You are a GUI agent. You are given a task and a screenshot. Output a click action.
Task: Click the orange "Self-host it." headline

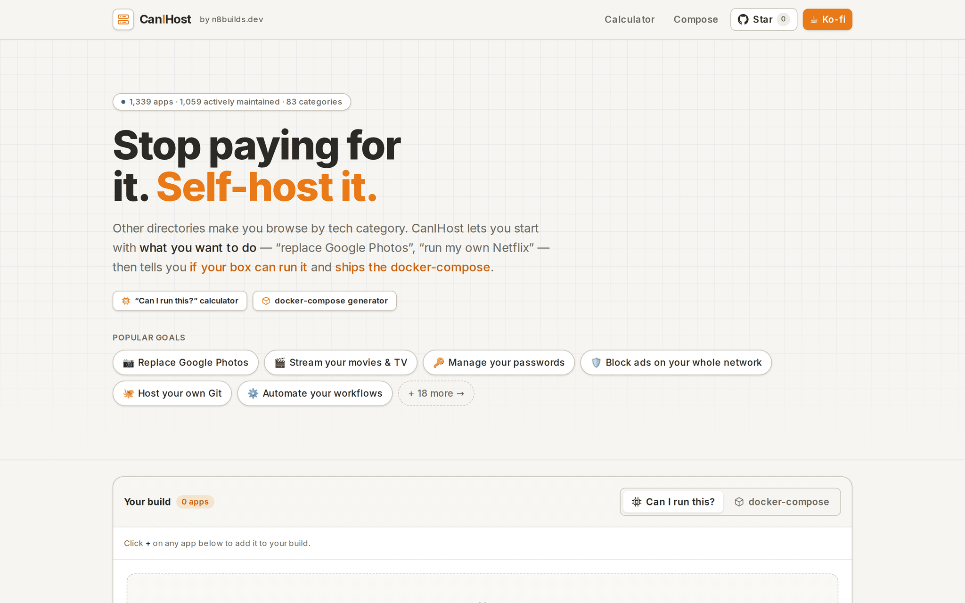267,187
